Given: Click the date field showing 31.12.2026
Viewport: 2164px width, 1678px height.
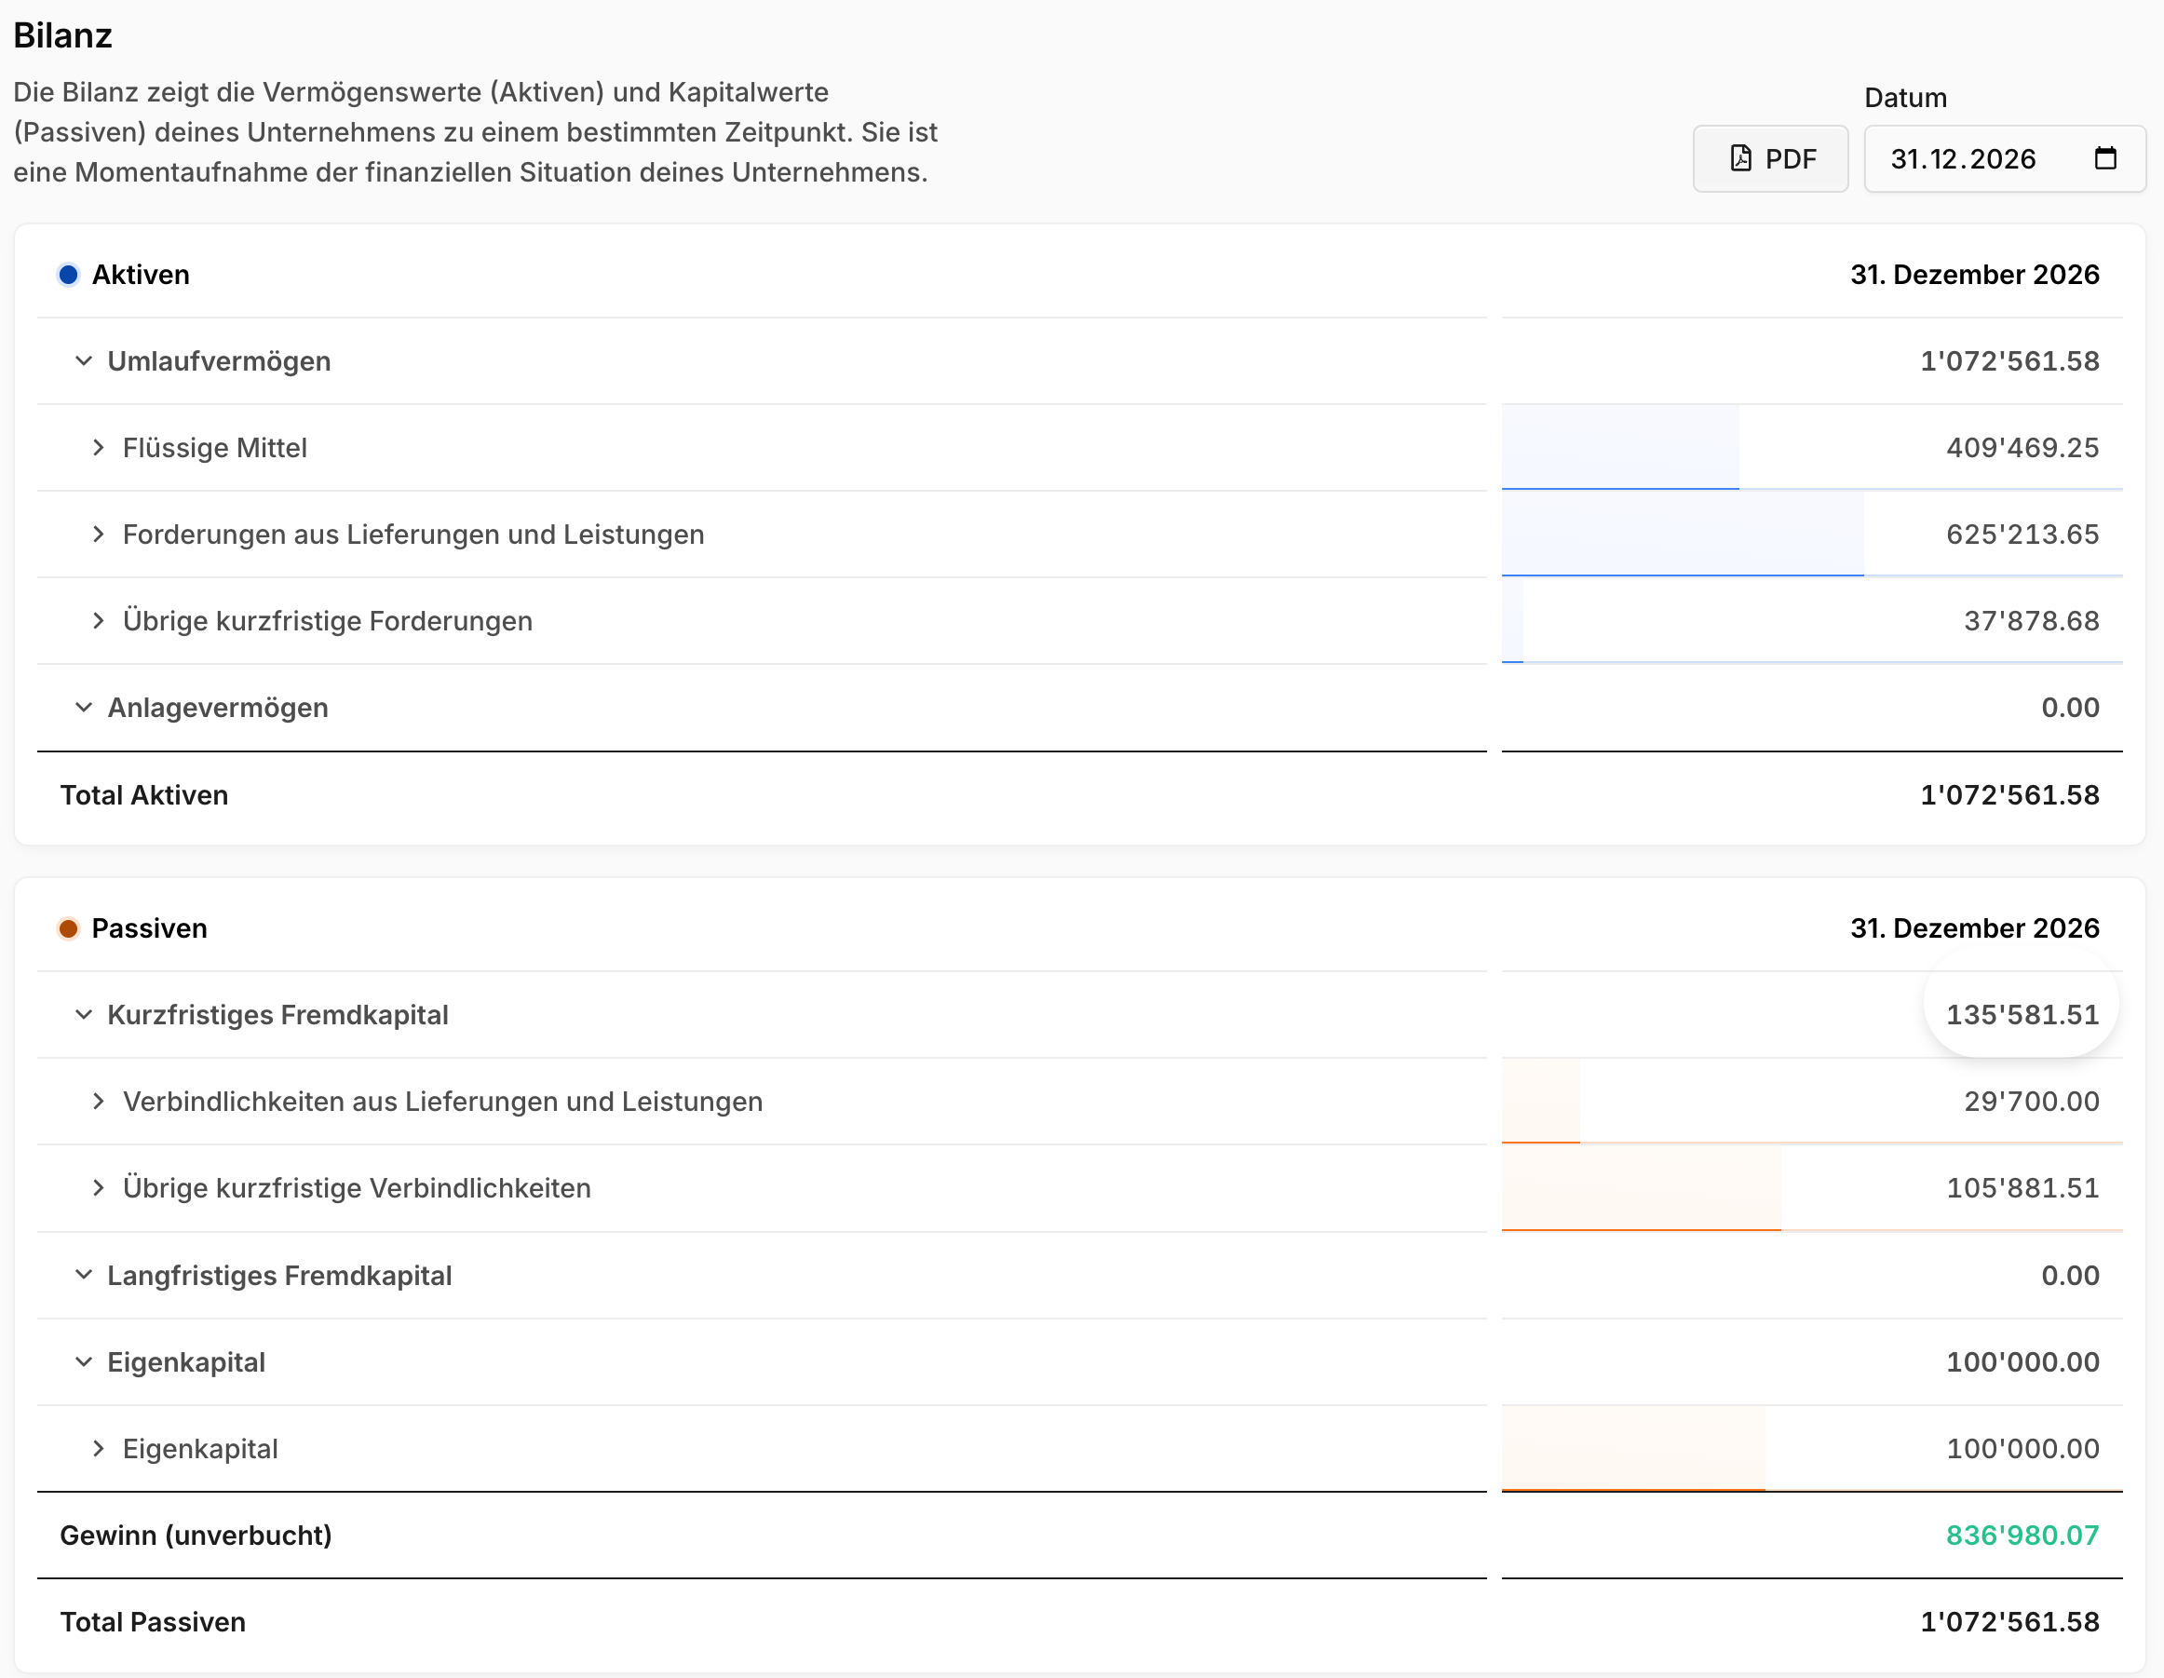Looking at the screenshot, I should click(x=2005, y=158).
